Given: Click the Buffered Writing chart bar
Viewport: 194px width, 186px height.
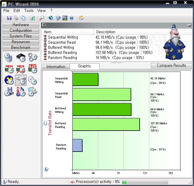Looking at the screenshot, I should point(102,110).
